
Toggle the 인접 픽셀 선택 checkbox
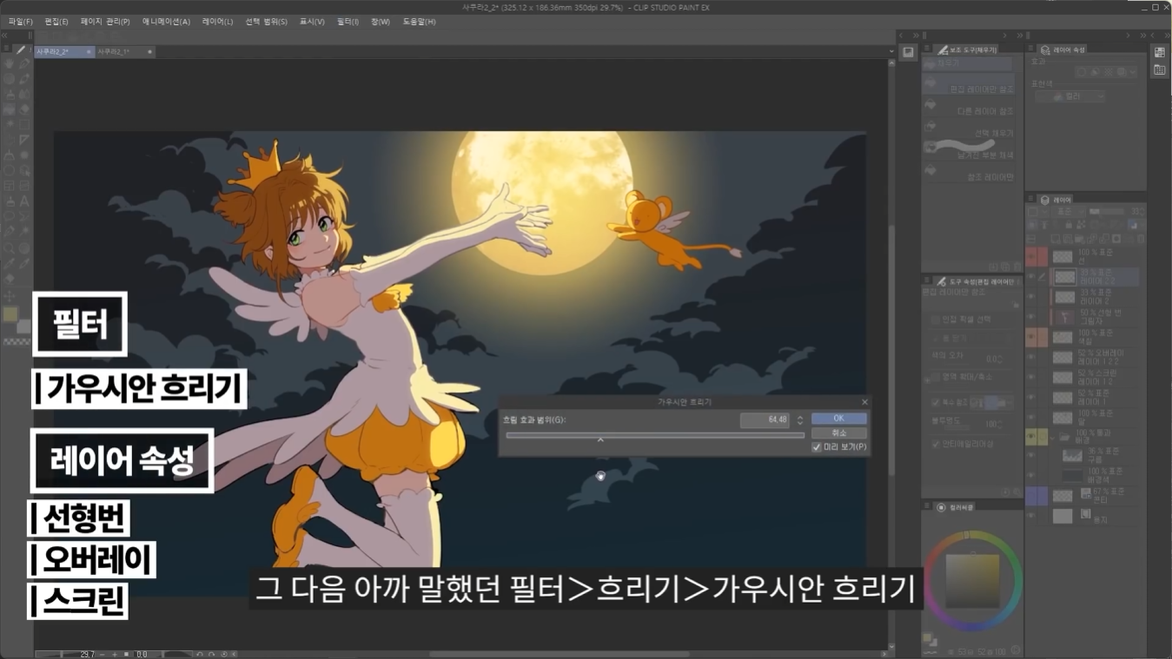coord(935,320)
